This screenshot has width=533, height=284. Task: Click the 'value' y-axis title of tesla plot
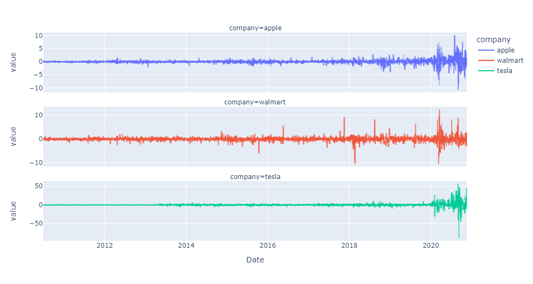[x=13, y=211]
